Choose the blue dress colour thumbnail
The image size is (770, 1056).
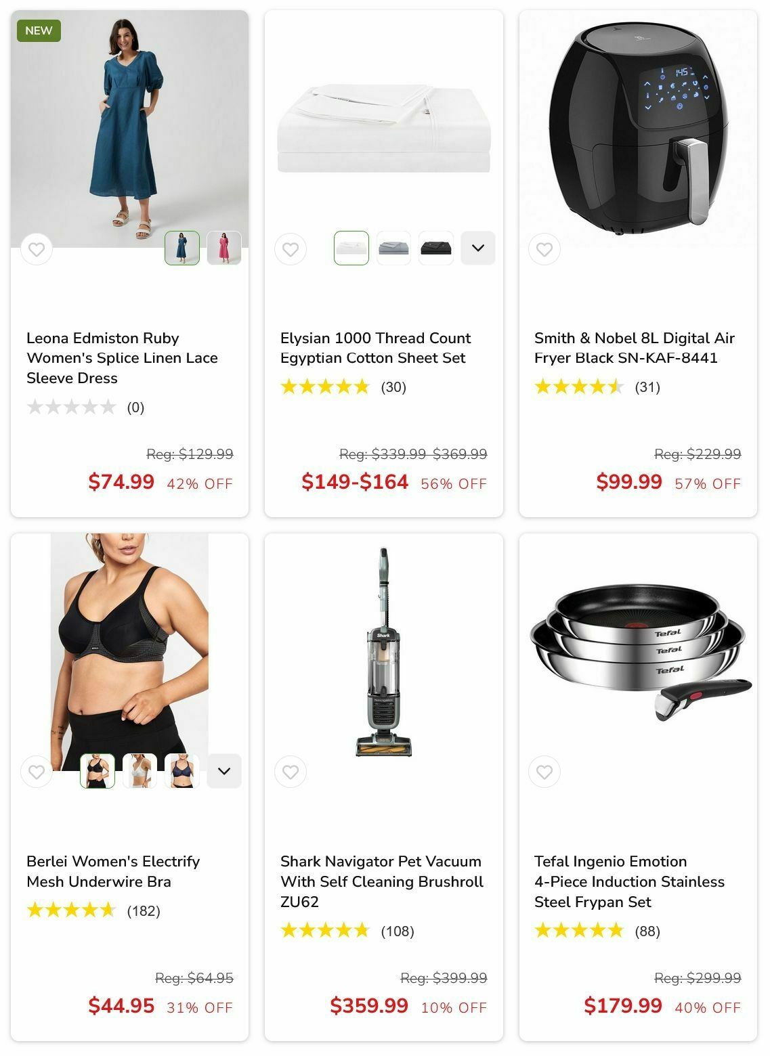pyautogui.click(x=182, y=248)
